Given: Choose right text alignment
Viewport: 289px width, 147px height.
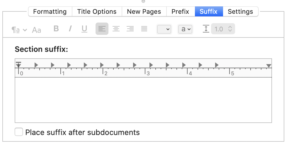Looking at the screenshot, I should click(130, 29).
